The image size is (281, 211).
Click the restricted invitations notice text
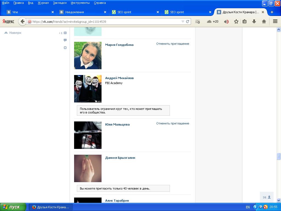(x=123, y=110)
